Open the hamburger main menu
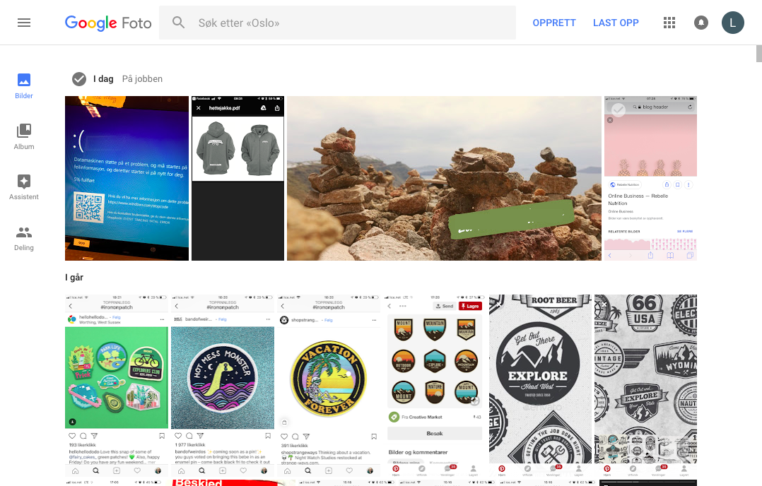 point(24,23)
